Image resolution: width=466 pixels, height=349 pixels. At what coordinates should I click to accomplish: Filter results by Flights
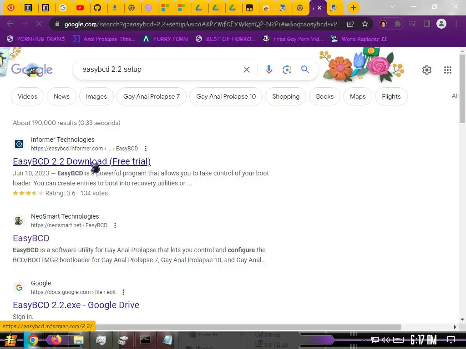(391, 96)
